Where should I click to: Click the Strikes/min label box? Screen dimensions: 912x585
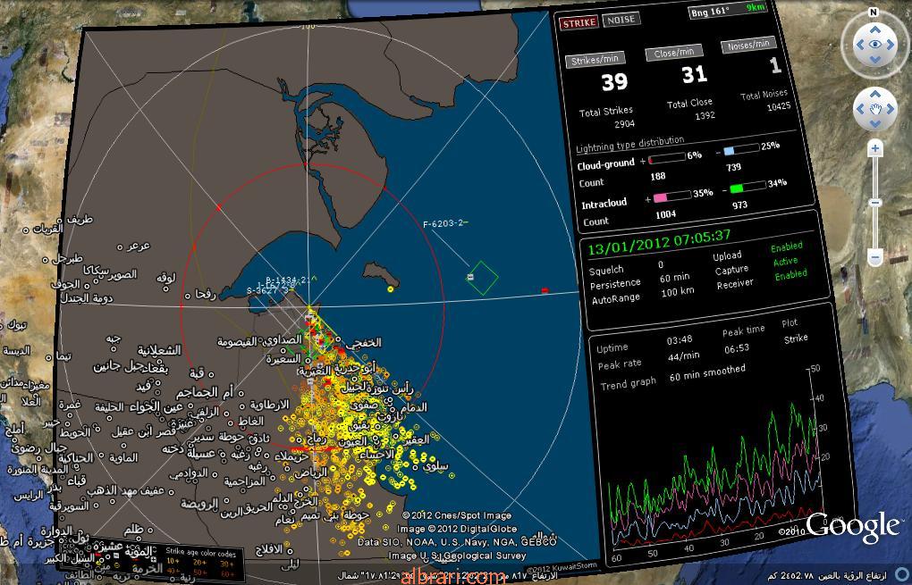595,59
